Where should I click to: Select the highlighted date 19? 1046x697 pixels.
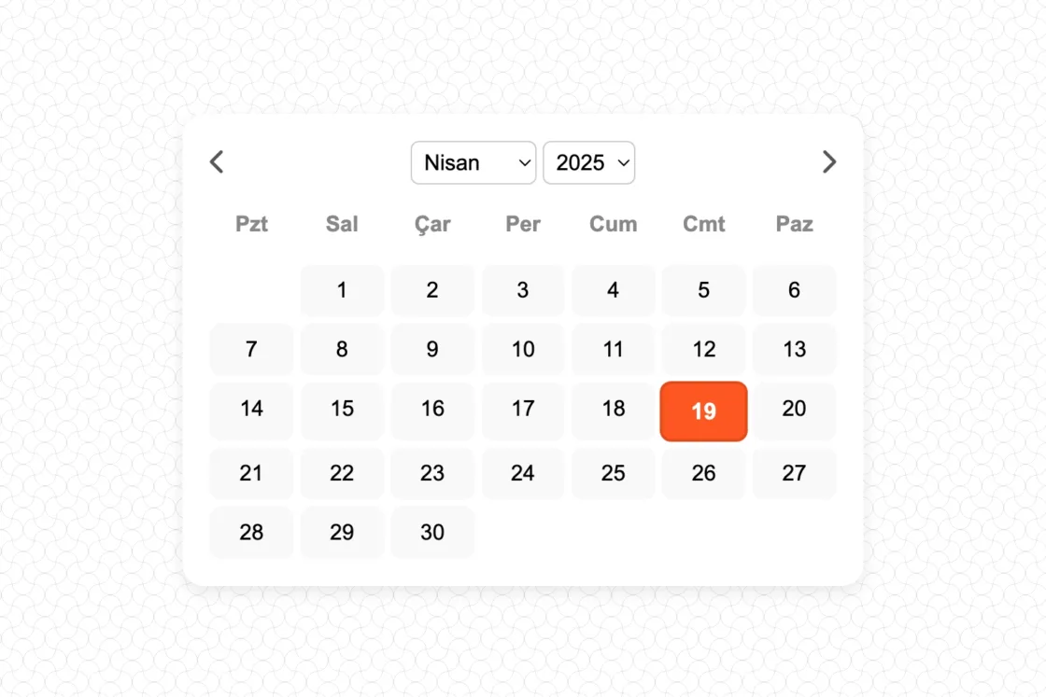[x=703, y=411]
